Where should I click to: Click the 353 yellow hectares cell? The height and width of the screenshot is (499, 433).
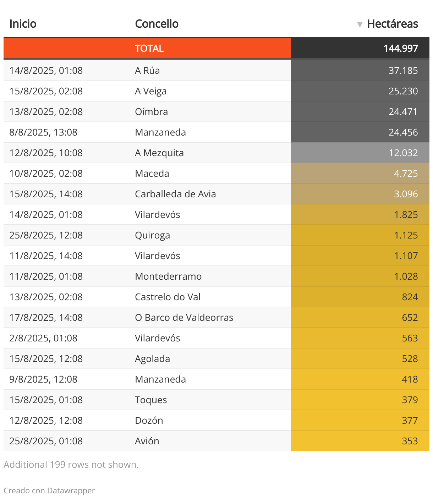(410, 441)
